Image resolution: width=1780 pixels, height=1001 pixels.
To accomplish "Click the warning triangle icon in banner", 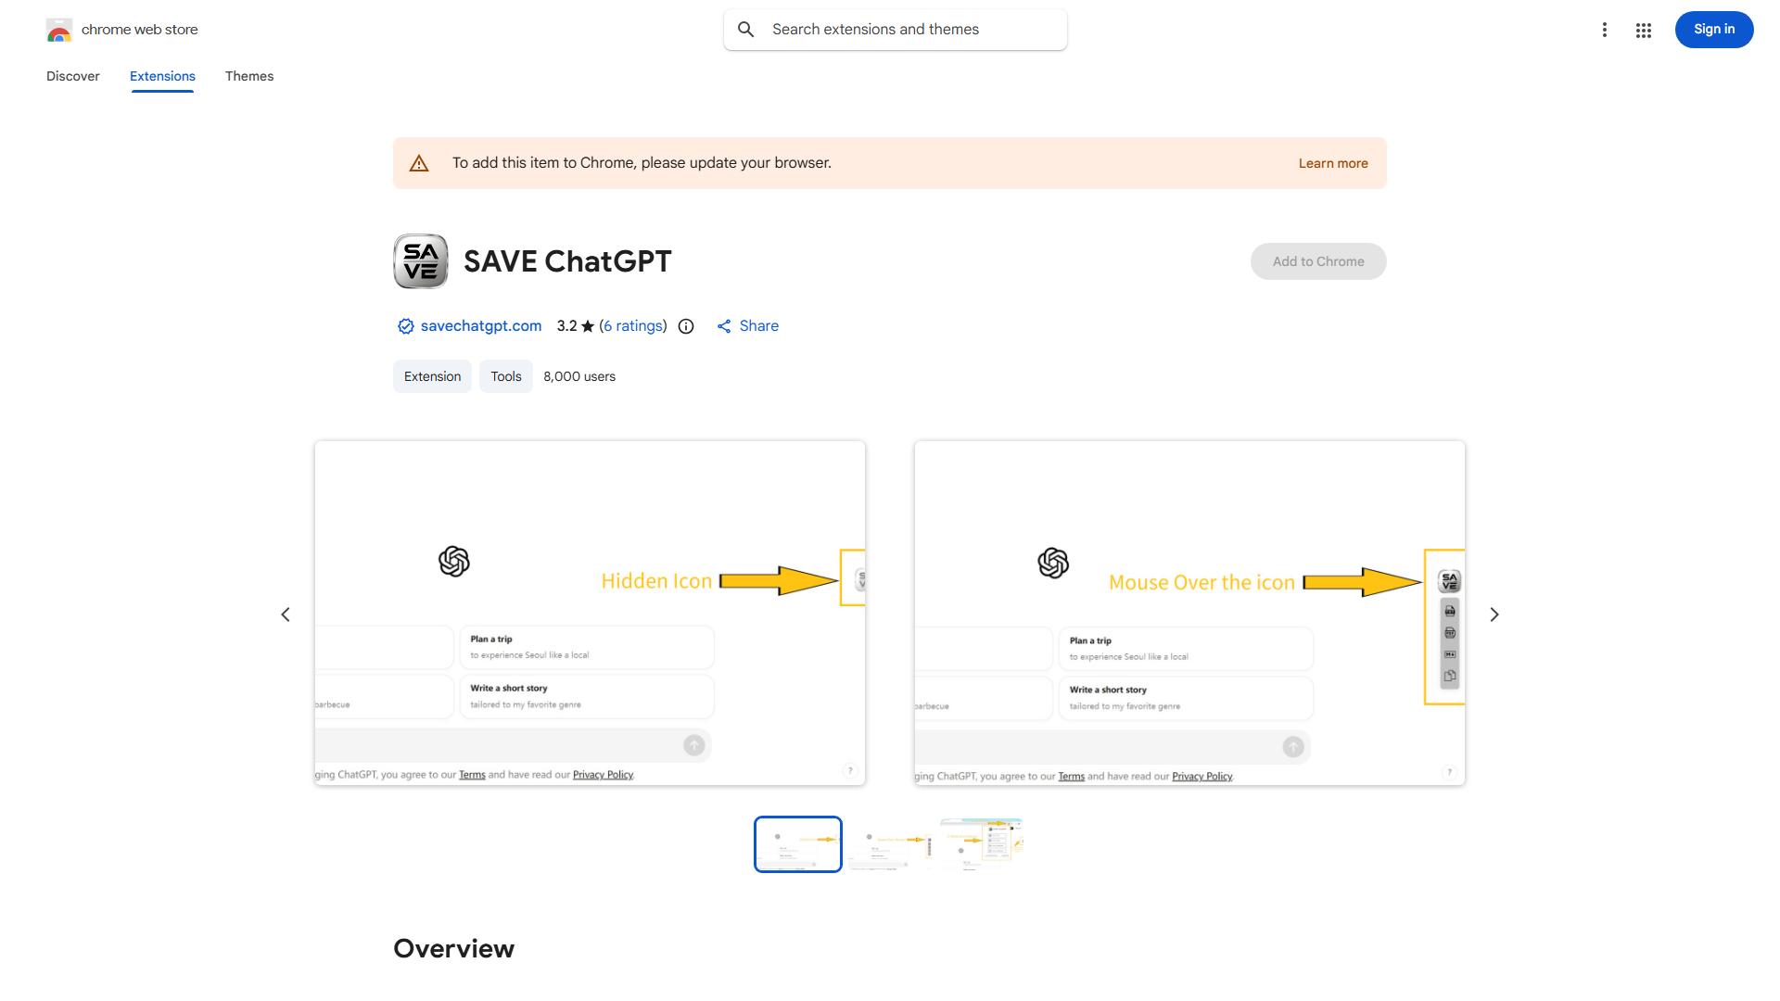I will point(419,163).
